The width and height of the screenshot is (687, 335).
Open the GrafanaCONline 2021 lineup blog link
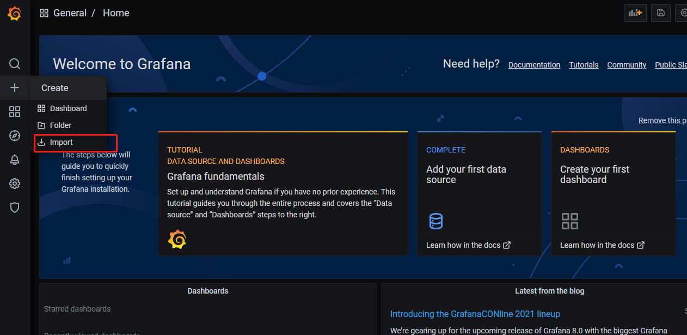point(475,314)
